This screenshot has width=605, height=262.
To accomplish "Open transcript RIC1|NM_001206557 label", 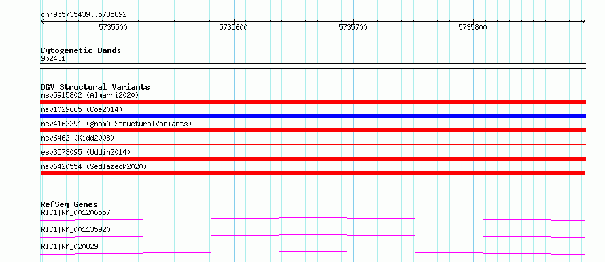I will coord(75,212).
